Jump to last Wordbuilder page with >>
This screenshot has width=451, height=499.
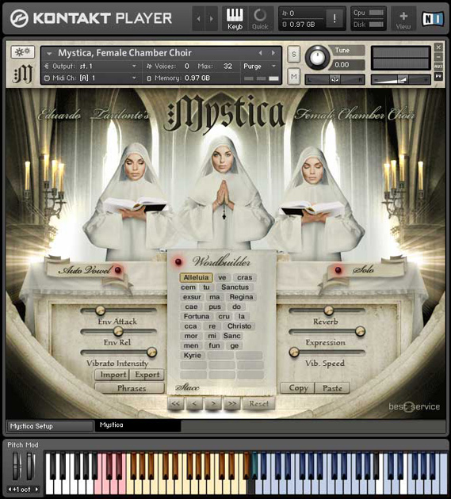232,403
